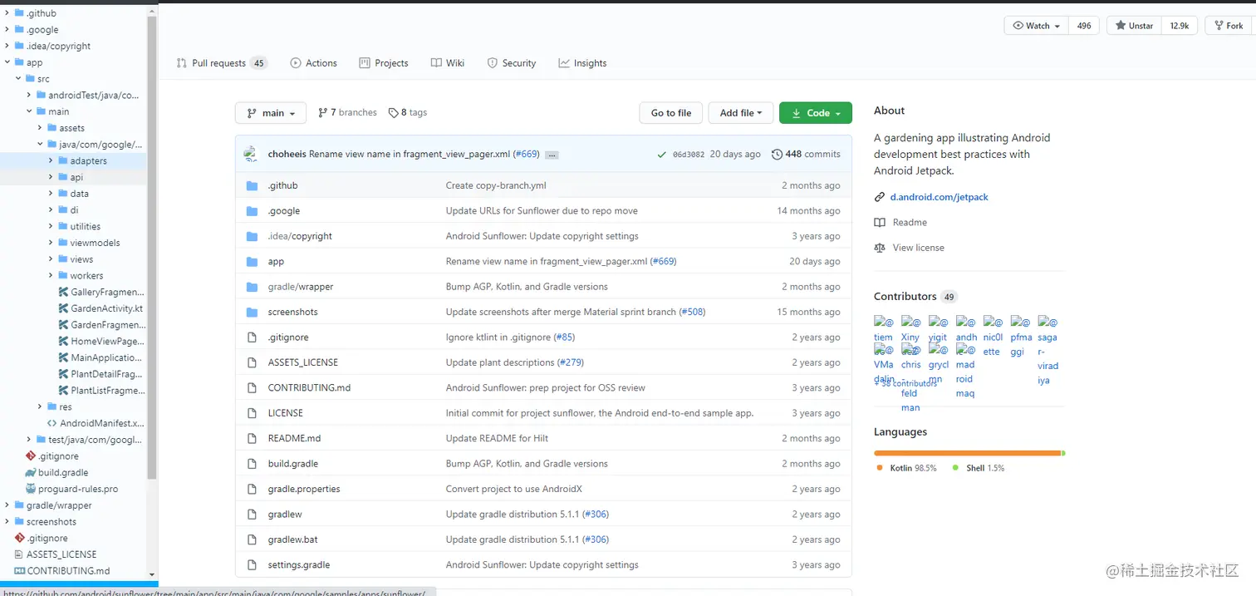Select the utilities folder in tree

(x=86, y=226)
